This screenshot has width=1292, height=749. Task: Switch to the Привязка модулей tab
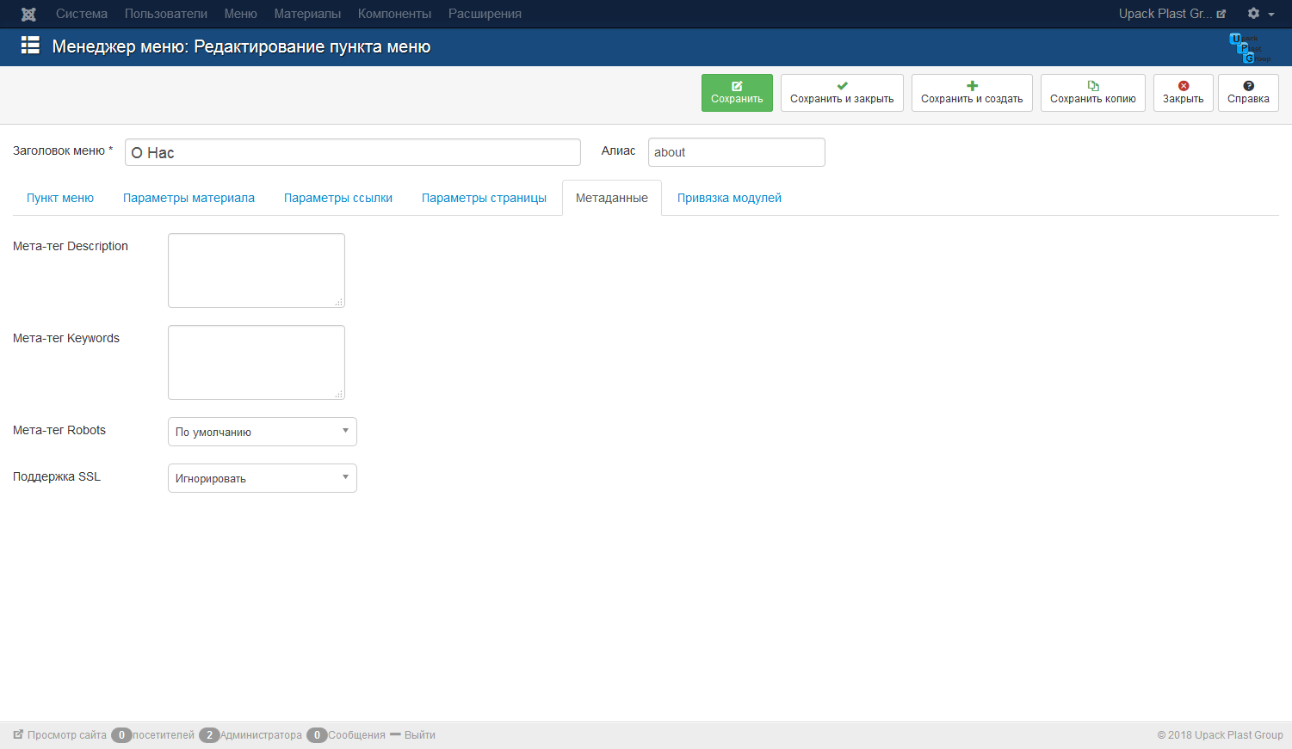click(729, 198)
